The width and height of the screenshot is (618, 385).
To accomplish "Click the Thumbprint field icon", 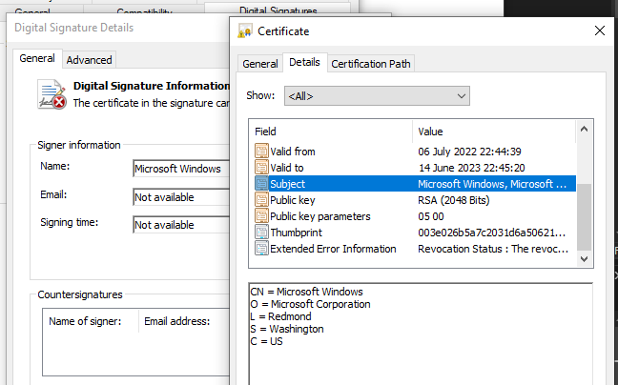I will [x=261, y=233].
